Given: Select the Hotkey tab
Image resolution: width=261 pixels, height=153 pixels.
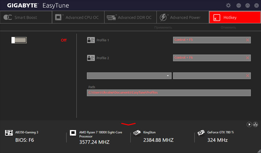Looking at the screenshot, I should tap(235, 17).
